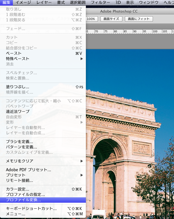Click the 100% zoom button
Screen dimensions: 174x219
click(x=92, y=19)
